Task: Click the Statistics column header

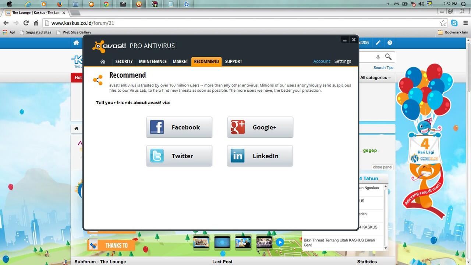Action: point(367,262)
